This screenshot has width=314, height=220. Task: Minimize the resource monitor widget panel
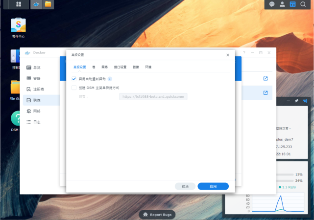(288, 101)
